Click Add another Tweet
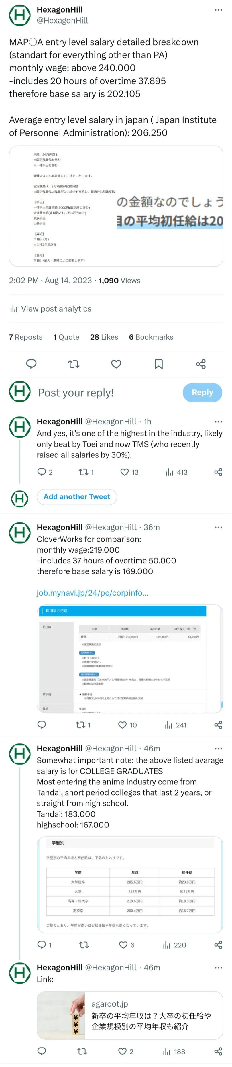The height and width of the screenshot is (1067, 232). click(77, 497)
